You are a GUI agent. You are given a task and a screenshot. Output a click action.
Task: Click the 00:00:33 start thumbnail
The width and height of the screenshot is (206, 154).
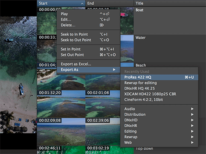click(47, 48)
